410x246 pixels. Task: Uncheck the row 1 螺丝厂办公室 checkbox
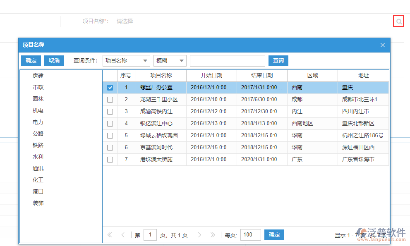(110, 88)
